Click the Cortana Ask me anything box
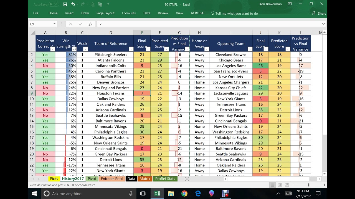 coord(89,193)
